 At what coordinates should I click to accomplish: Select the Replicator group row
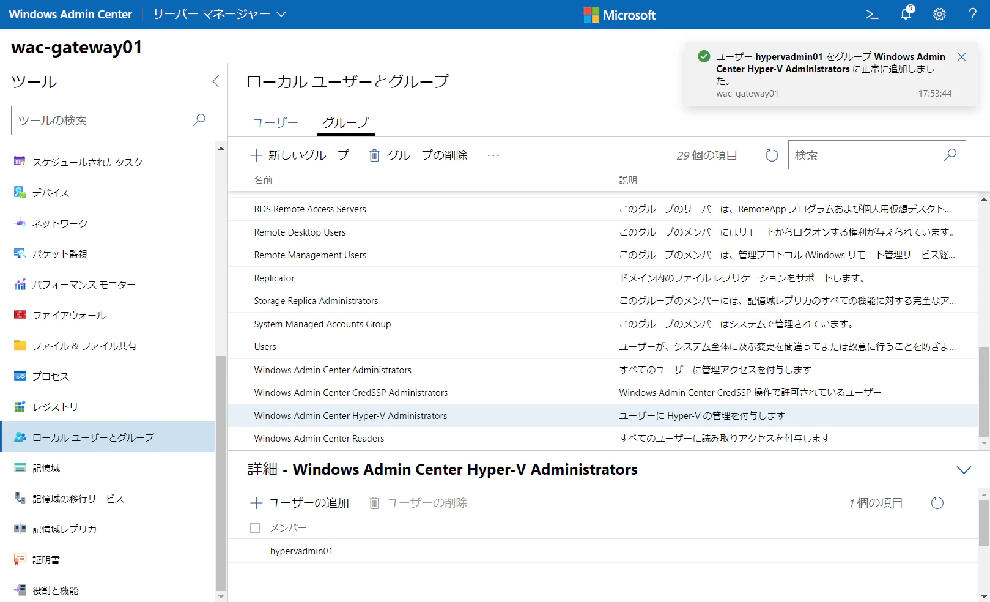[603, 278]
